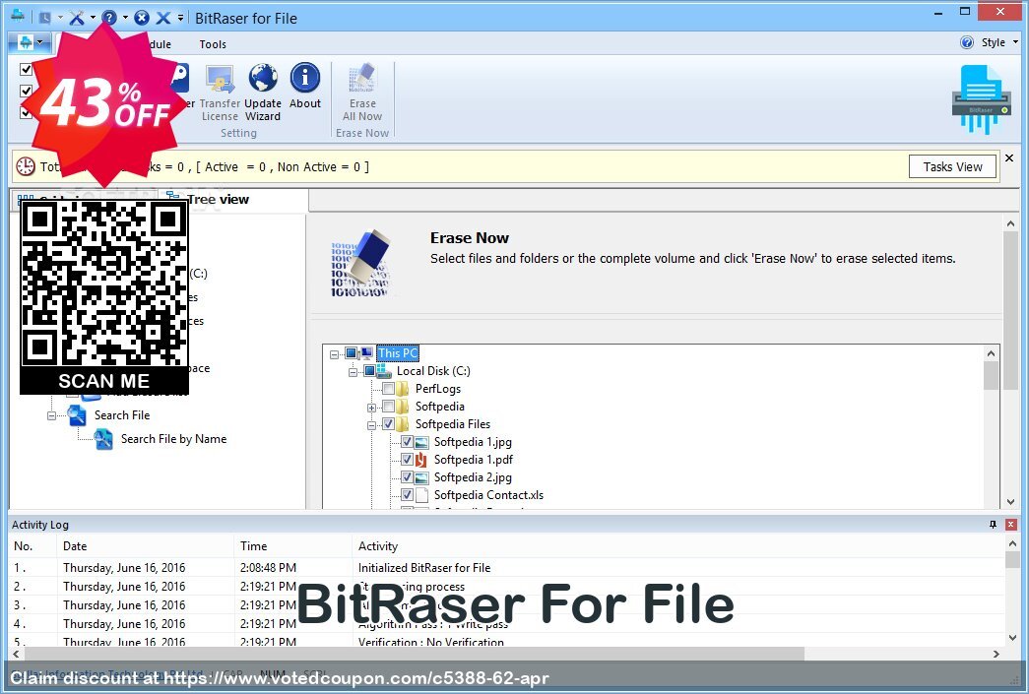Open the blue help question-mark quick-access icon
Image resolution: width=1029 pixels, height=694 pixels.
(109, 18)
